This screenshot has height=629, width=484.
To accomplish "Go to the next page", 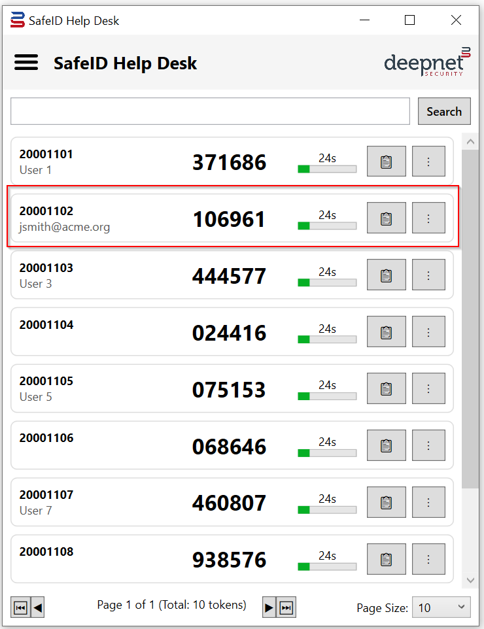I will coord(269,607).
